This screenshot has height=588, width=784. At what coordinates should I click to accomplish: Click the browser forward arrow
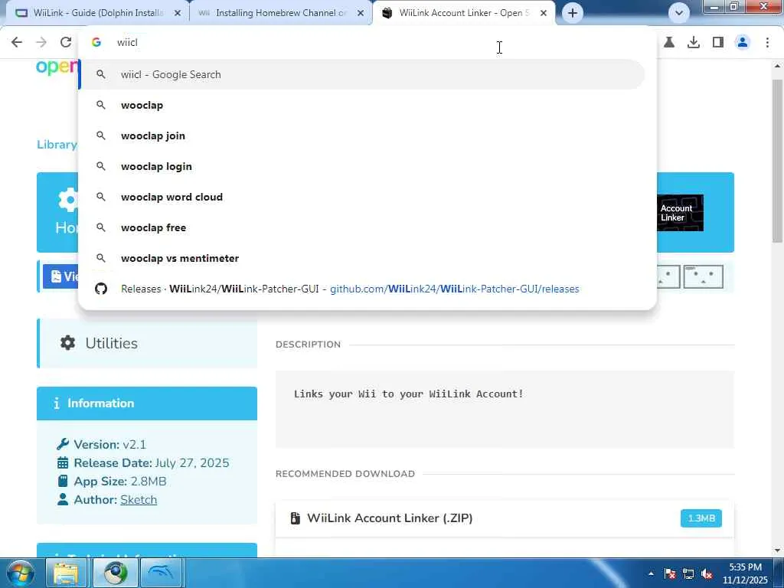click(x=41, y=43)
